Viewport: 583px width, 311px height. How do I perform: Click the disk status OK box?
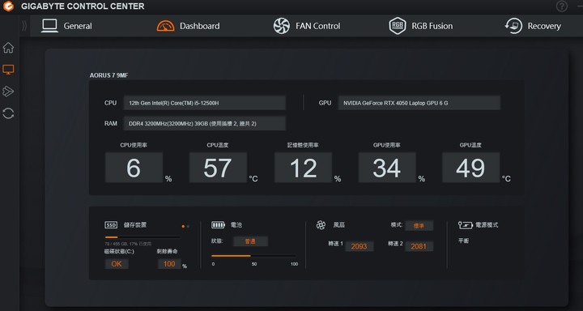pos(117,264)
